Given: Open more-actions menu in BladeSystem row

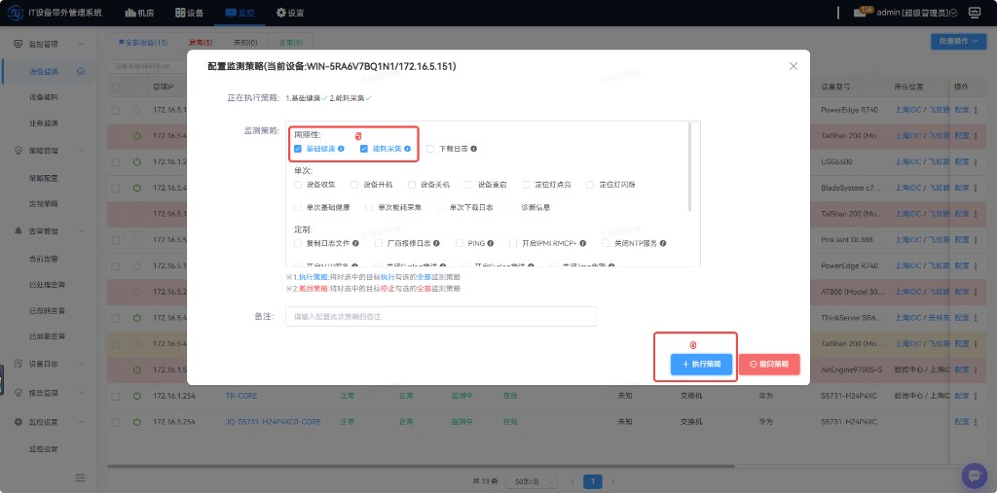Looking at the screenshot, I should (976, 188).
